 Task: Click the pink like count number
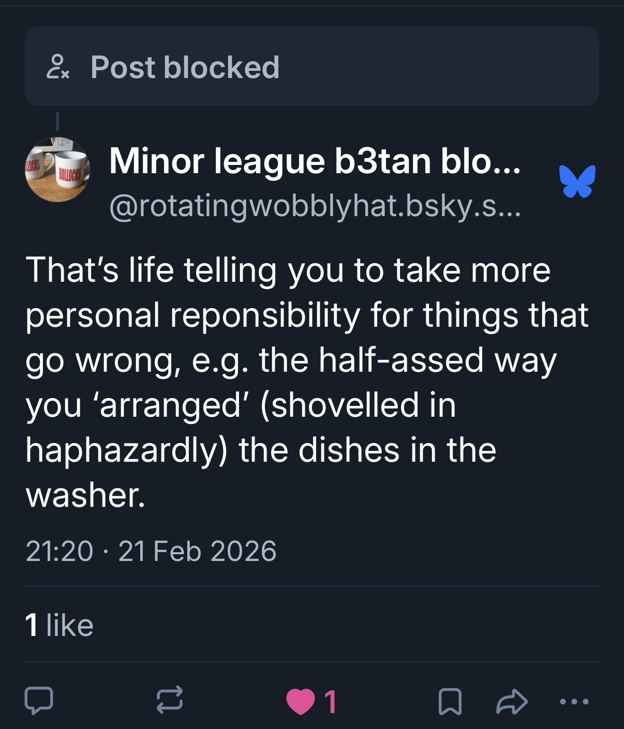(x=330, y=702)
